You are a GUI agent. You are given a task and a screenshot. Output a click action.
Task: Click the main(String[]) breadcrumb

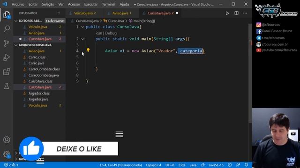(x=144, y=21)
